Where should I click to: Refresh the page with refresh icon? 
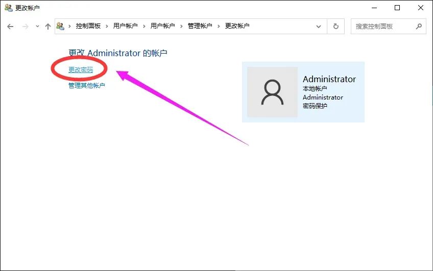click(x=336, y=27)
